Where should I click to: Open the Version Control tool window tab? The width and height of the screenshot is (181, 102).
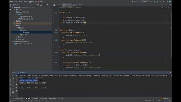(18, 99)
